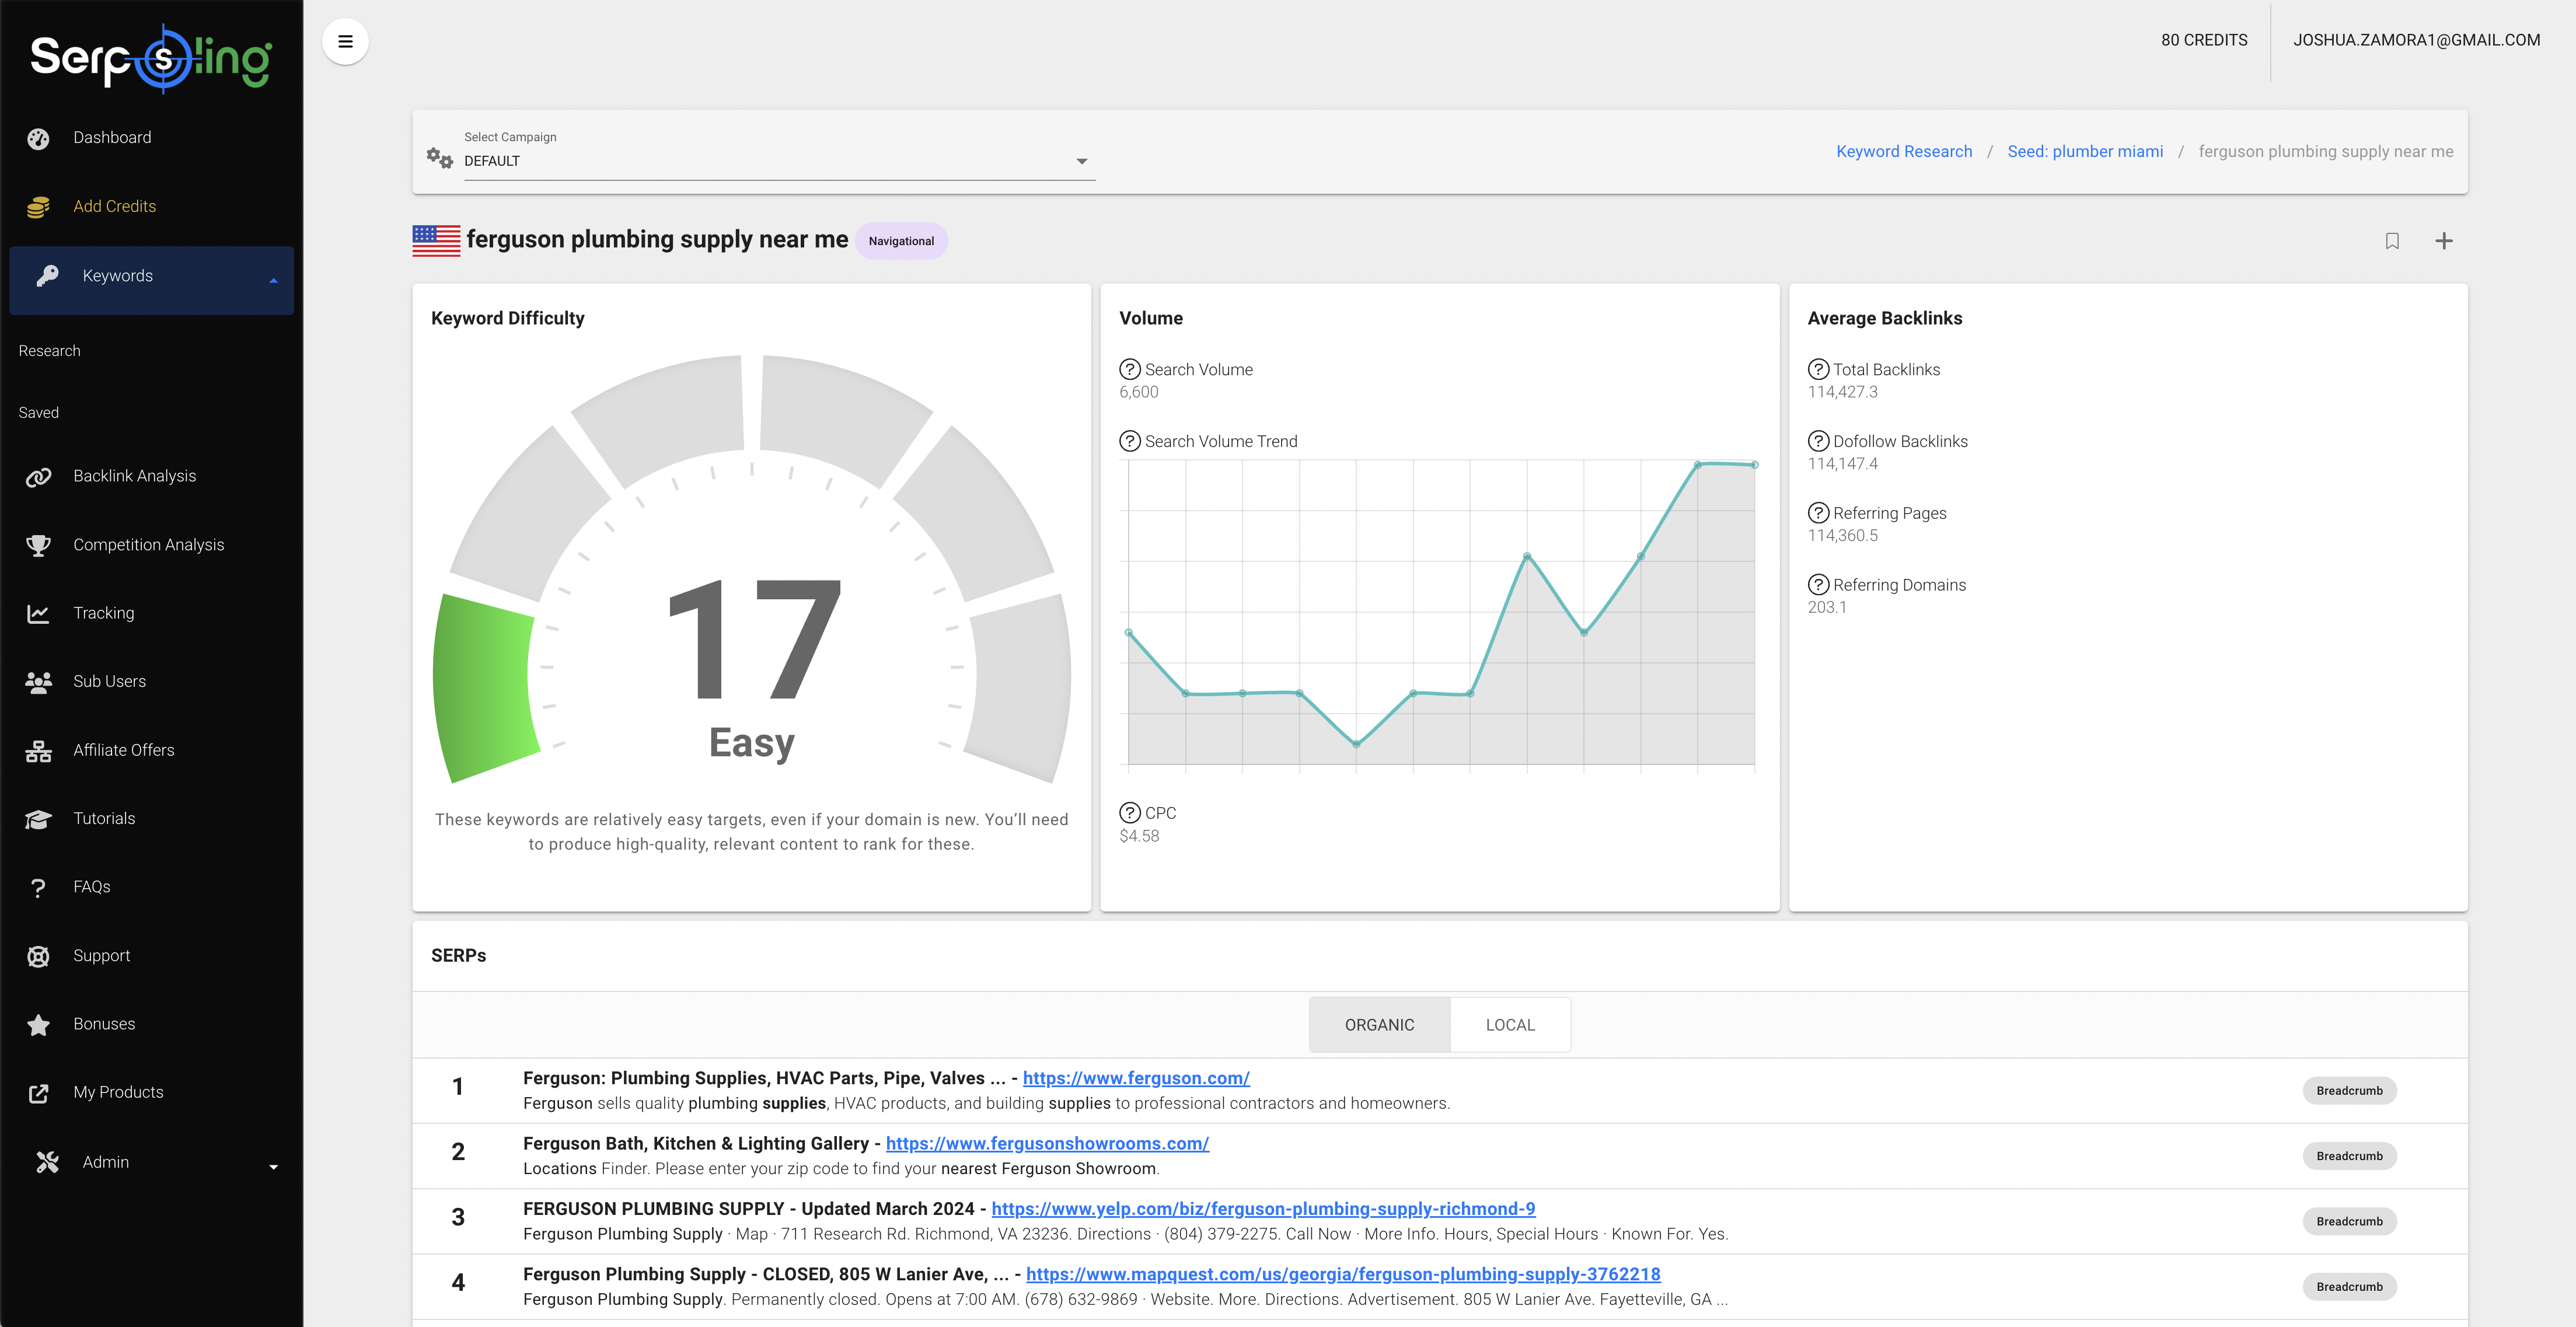
Task: Click the Tutorials graduation cap icon
Action: coord(38,819)
